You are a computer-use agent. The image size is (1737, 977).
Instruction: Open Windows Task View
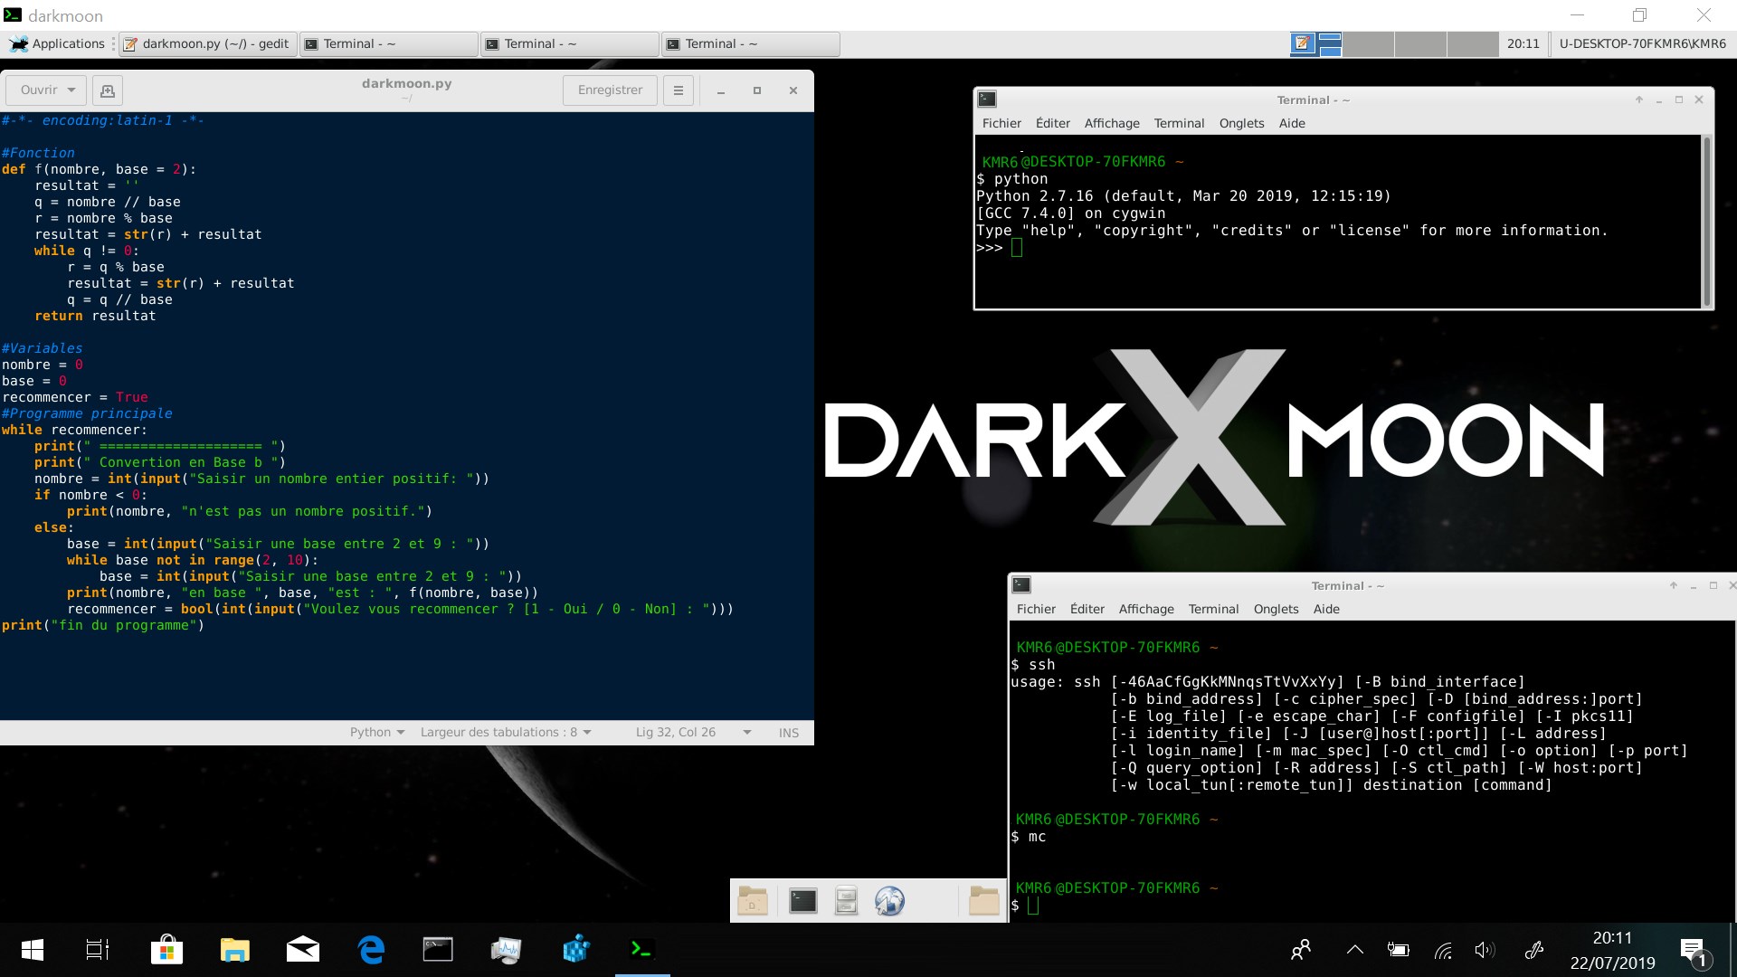pos(98,949)
